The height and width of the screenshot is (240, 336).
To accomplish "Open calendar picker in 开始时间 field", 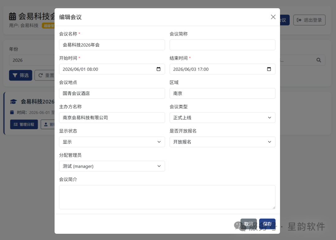I will point(158,69).
